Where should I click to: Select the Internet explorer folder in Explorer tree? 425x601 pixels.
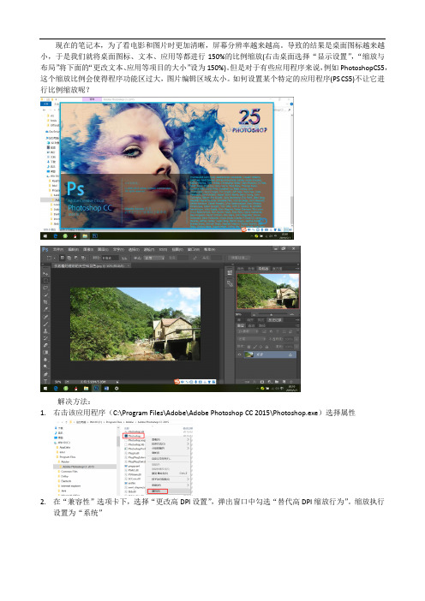pyautogui.click(x=70, y=486)
